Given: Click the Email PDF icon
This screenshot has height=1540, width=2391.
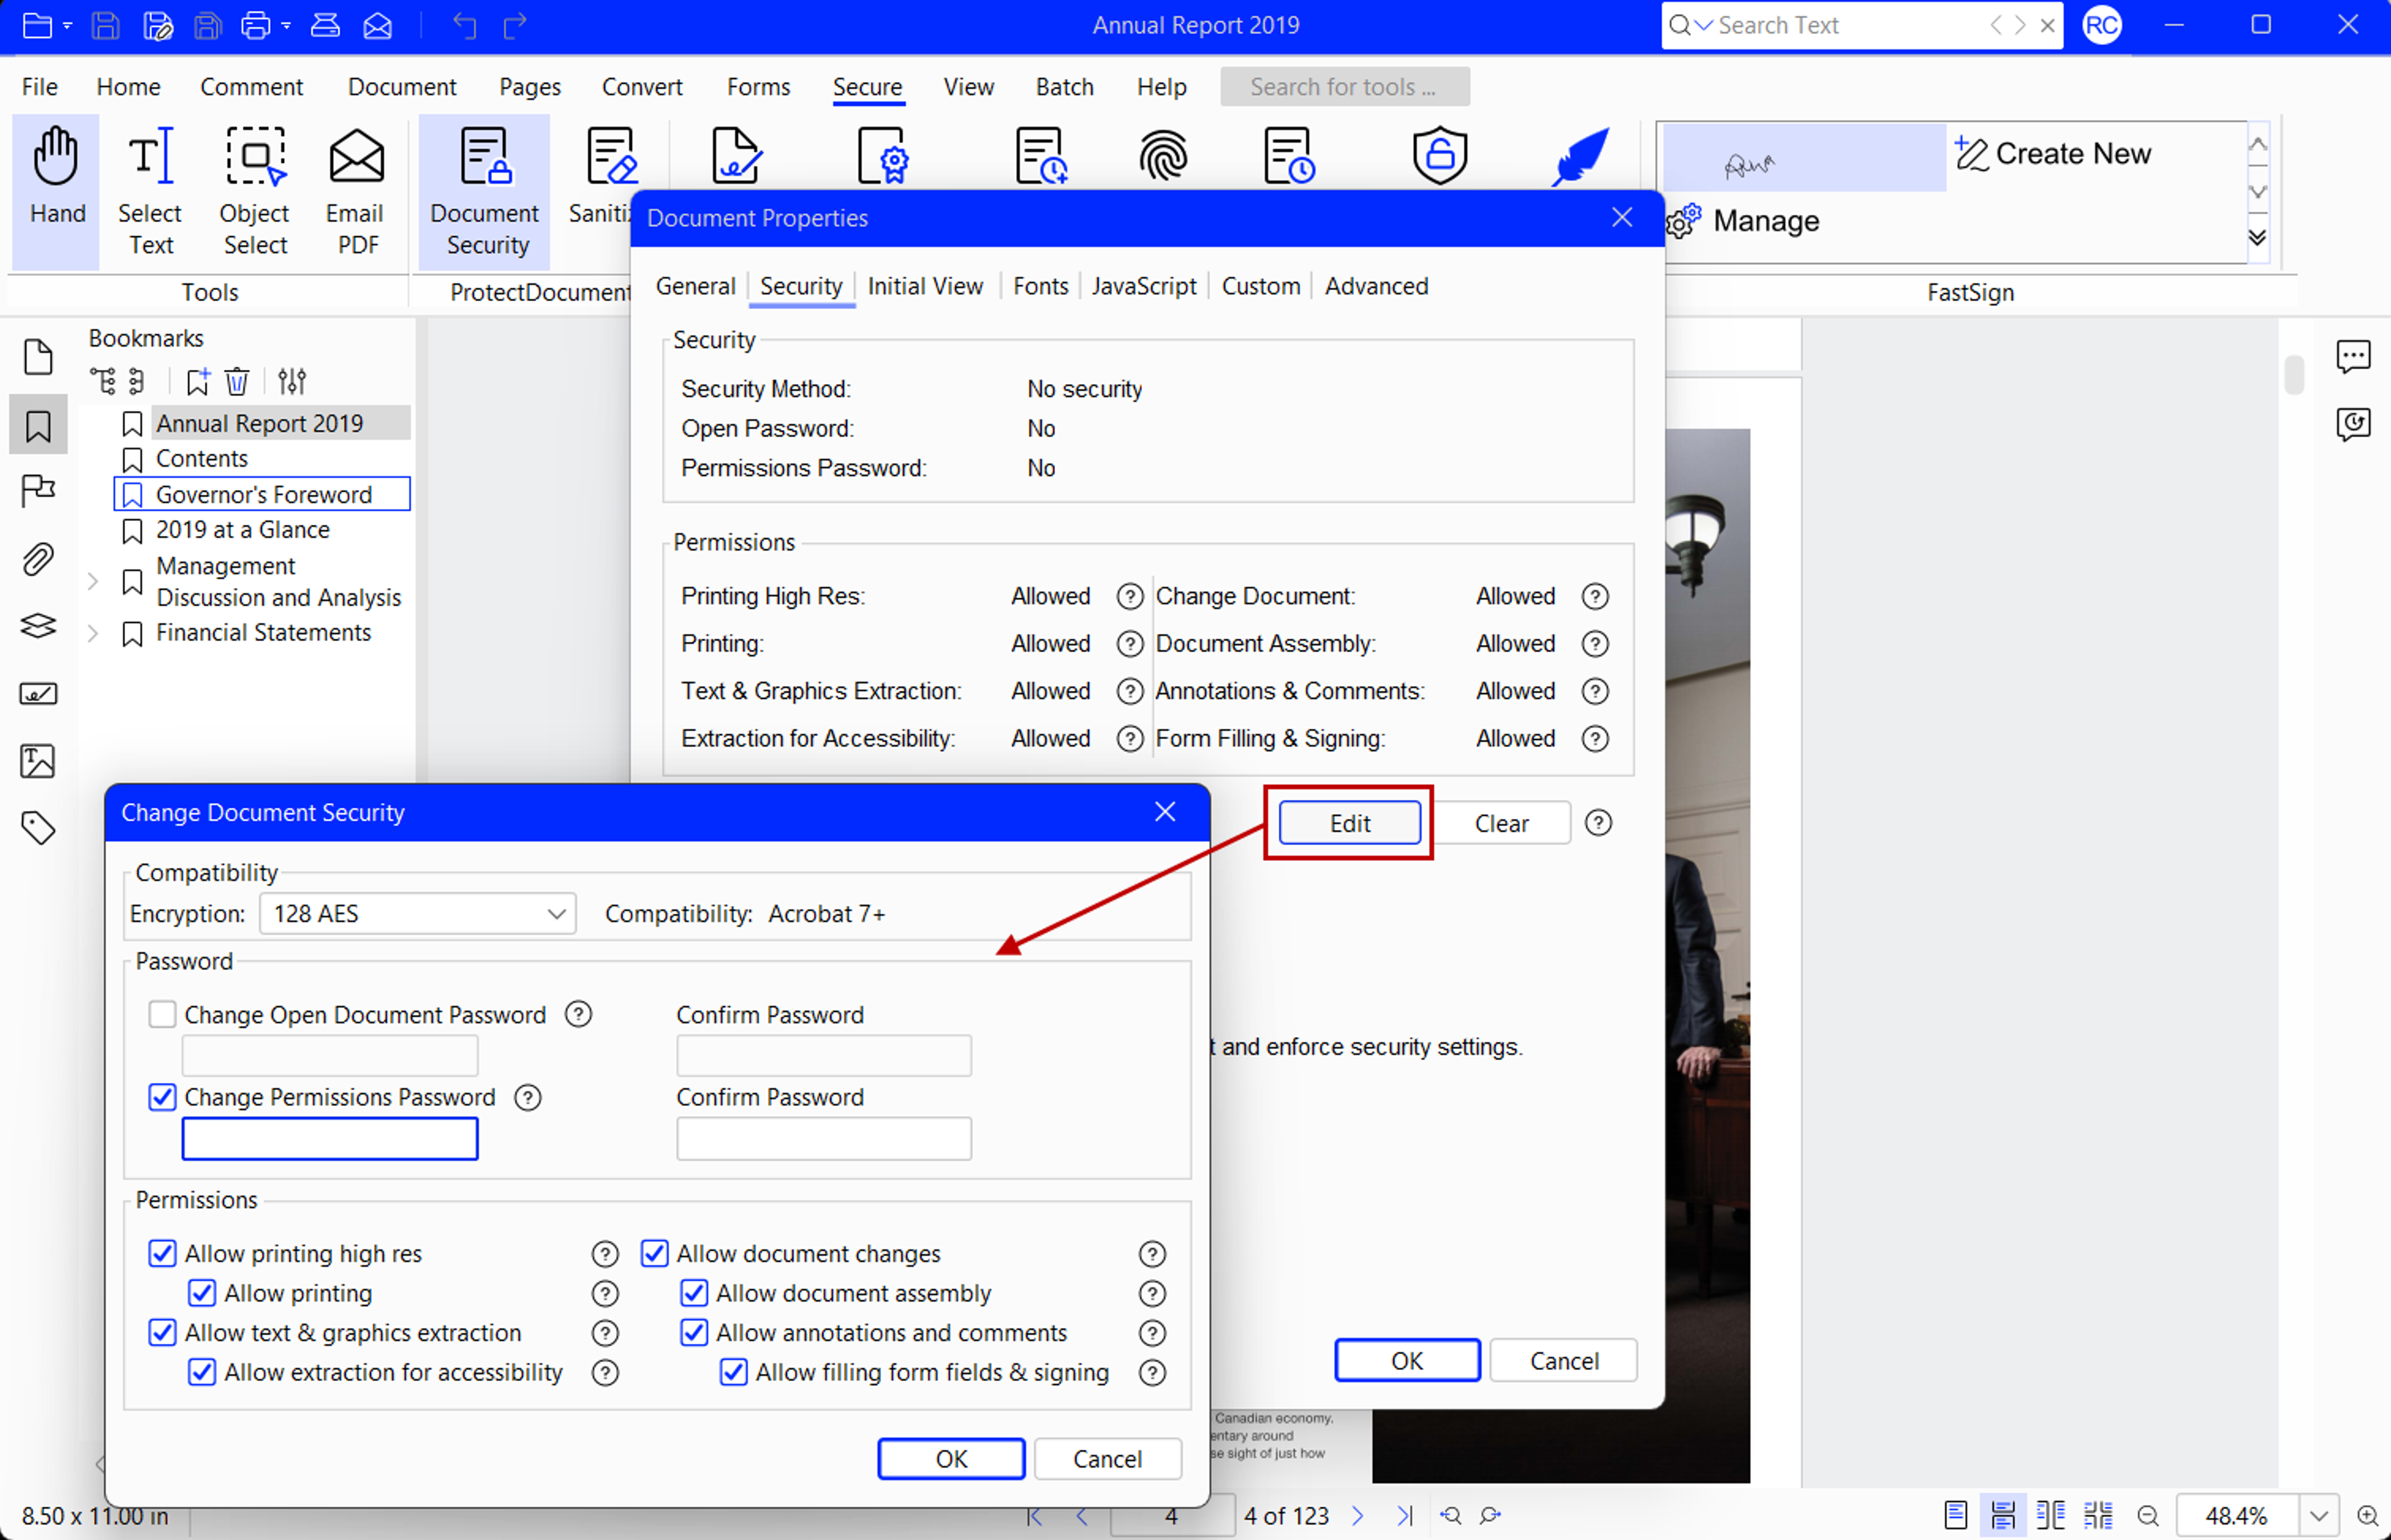Looking at the screenshot, I should point(356,190).
